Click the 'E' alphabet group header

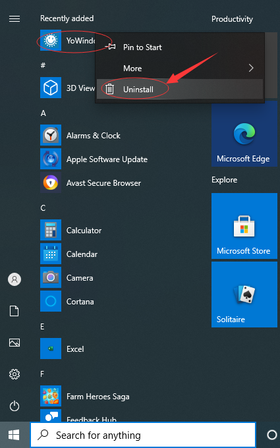[42, 327]
